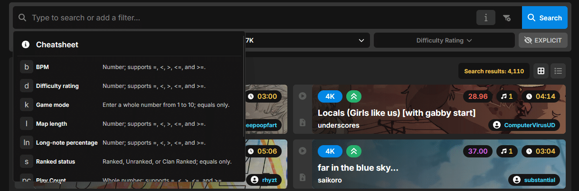579x191 pixels.
Task: Select the 's' Ranked status filter key
Action: pos(27,162)
